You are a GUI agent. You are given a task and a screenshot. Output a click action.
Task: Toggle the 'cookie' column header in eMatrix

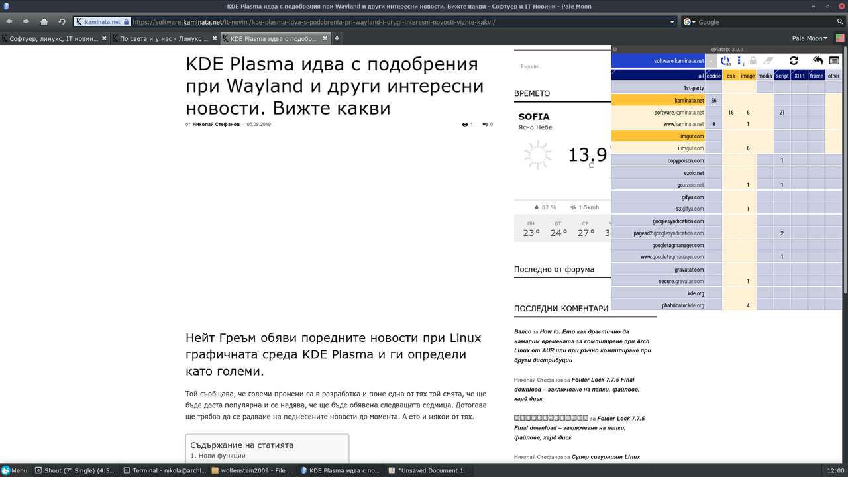coord(714,76)
